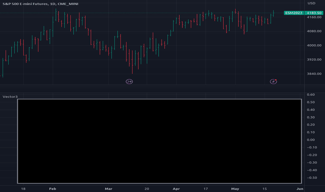Click the 4080.00 price axis label
This screenshot has width=325, height=192.
point(314,31)
